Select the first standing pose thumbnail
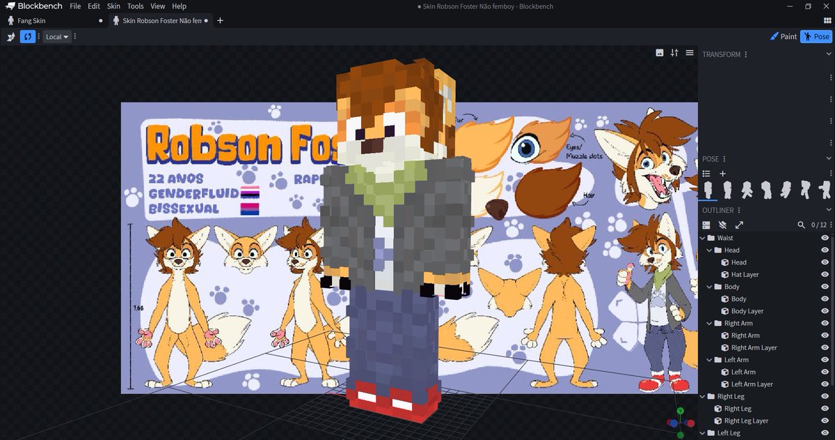Image resolution: width=835 pixels, height=440 pixels. tap(708, 190)
